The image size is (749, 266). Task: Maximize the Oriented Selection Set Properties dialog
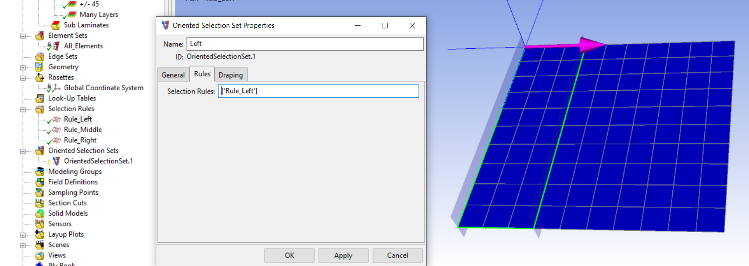[385, 26]
